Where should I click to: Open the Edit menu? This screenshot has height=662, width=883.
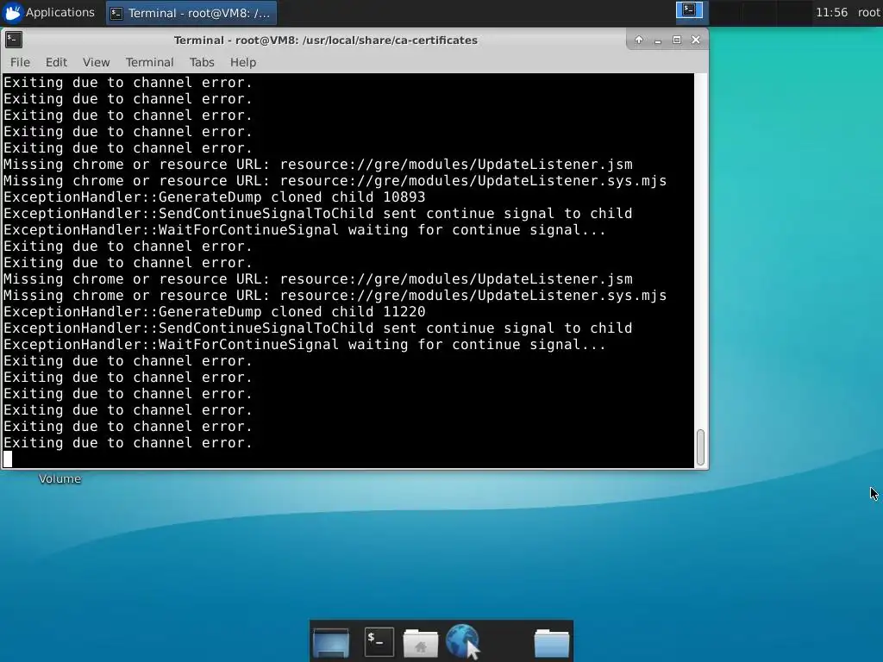[56, 62]
